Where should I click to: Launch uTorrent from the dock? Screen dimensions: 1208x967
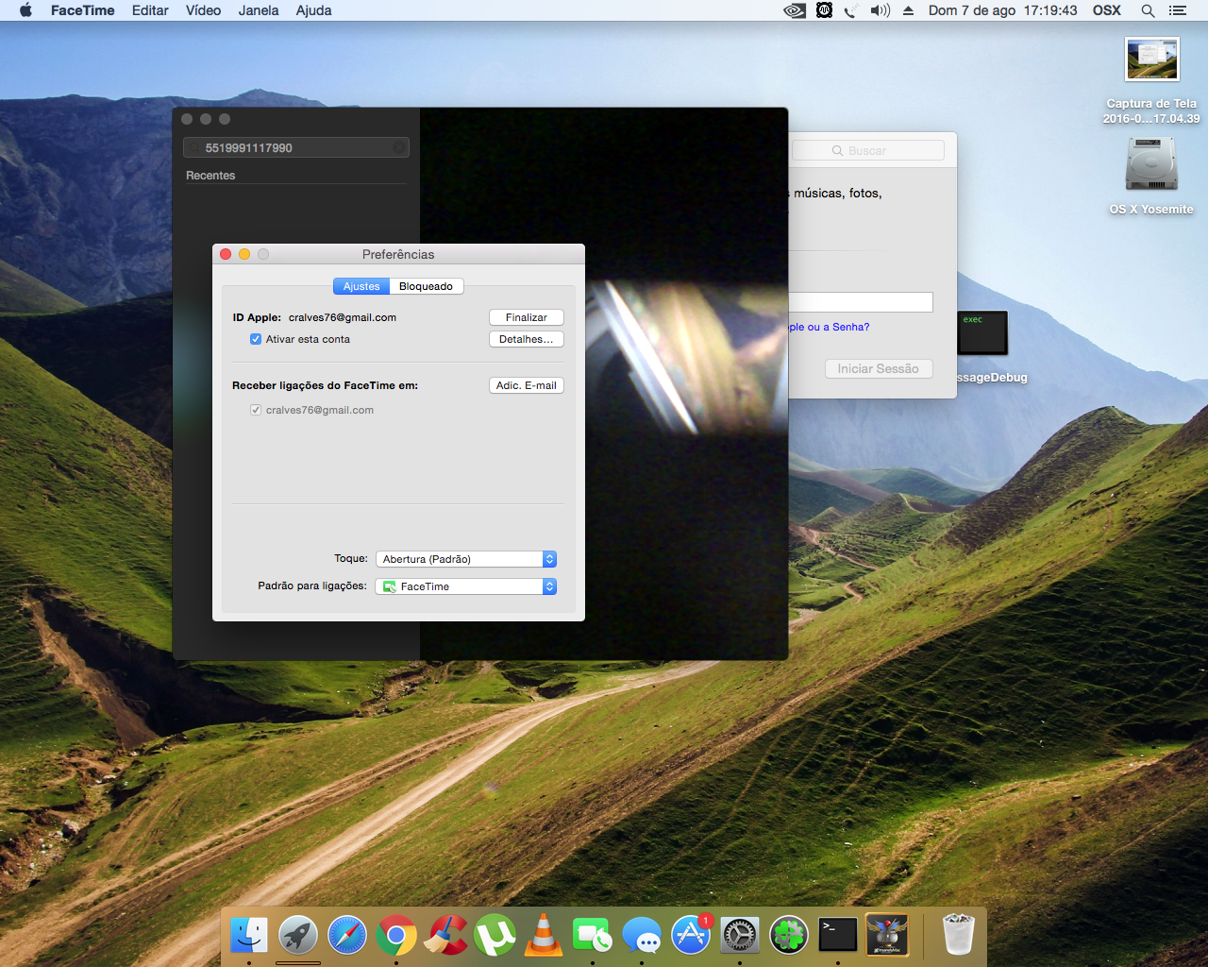pyautogui.click(x=495, y=936)
